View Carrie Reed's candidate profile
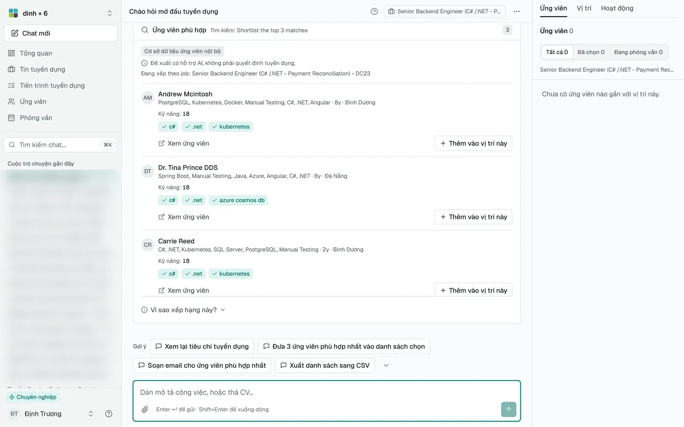684x427 pixels. click(x=184, y=290)
